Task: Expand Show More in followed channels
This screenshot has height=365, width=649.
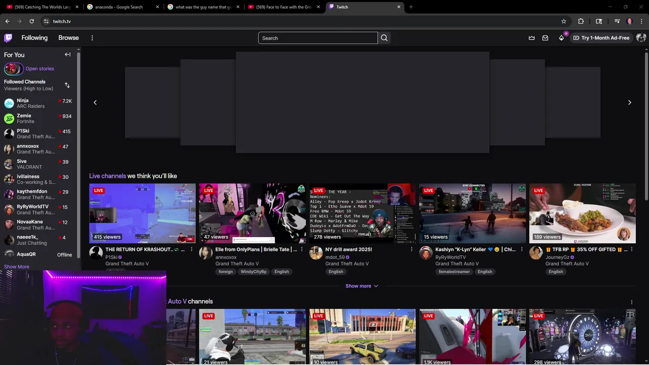Action: coord(17,267)
